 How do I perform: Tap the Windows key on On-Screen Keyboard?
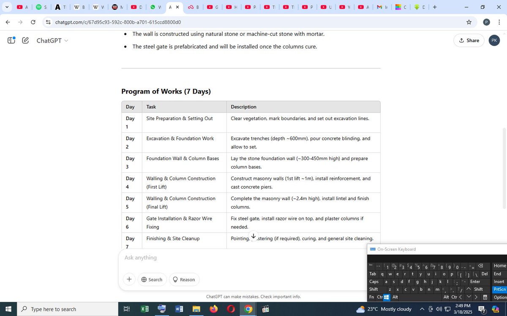[x=386, y=297]
